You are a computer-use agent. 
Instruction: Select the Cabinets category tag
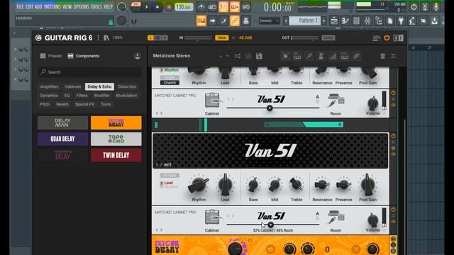73,86
